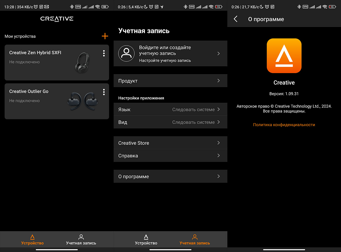Tap the Zen Hybrid SXFI headphone image
The width and height of the screenshot is (341, 252).
point(82,62)
